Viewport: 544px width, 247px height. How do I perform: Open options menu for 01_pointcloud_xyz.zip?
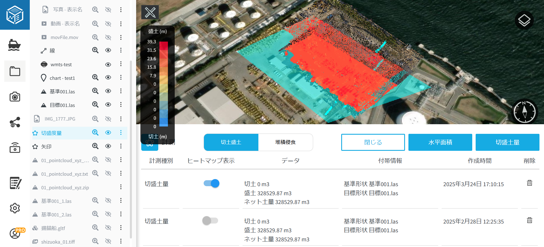[x=121, y=187]
